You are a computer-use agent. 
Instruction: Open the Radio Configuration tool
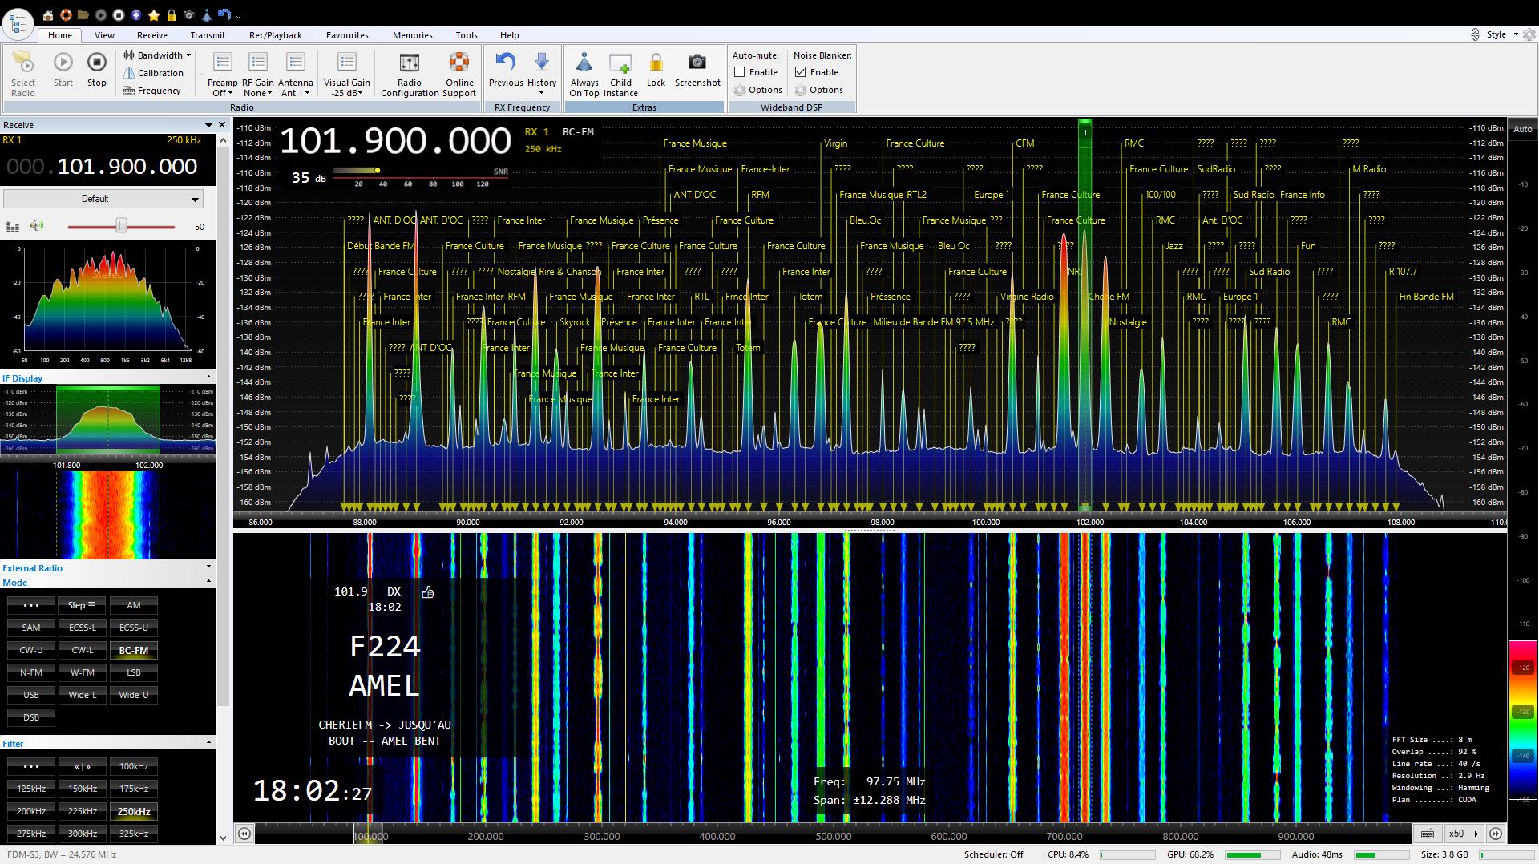click(409, 64)
